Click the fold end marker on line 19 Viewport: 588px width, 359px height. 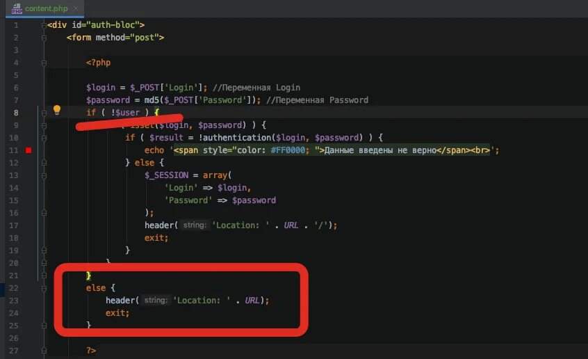44,250
